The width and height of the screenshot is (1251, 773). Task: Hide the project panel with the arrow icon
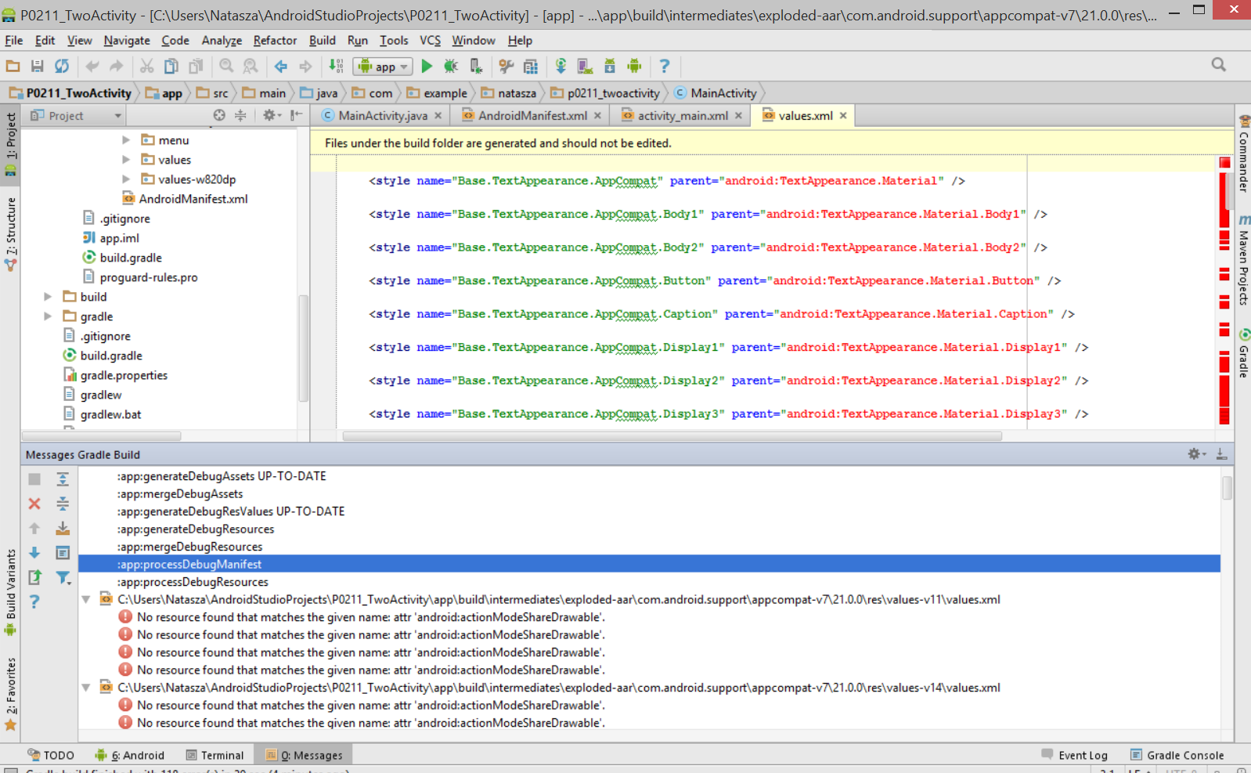(296, 115)
